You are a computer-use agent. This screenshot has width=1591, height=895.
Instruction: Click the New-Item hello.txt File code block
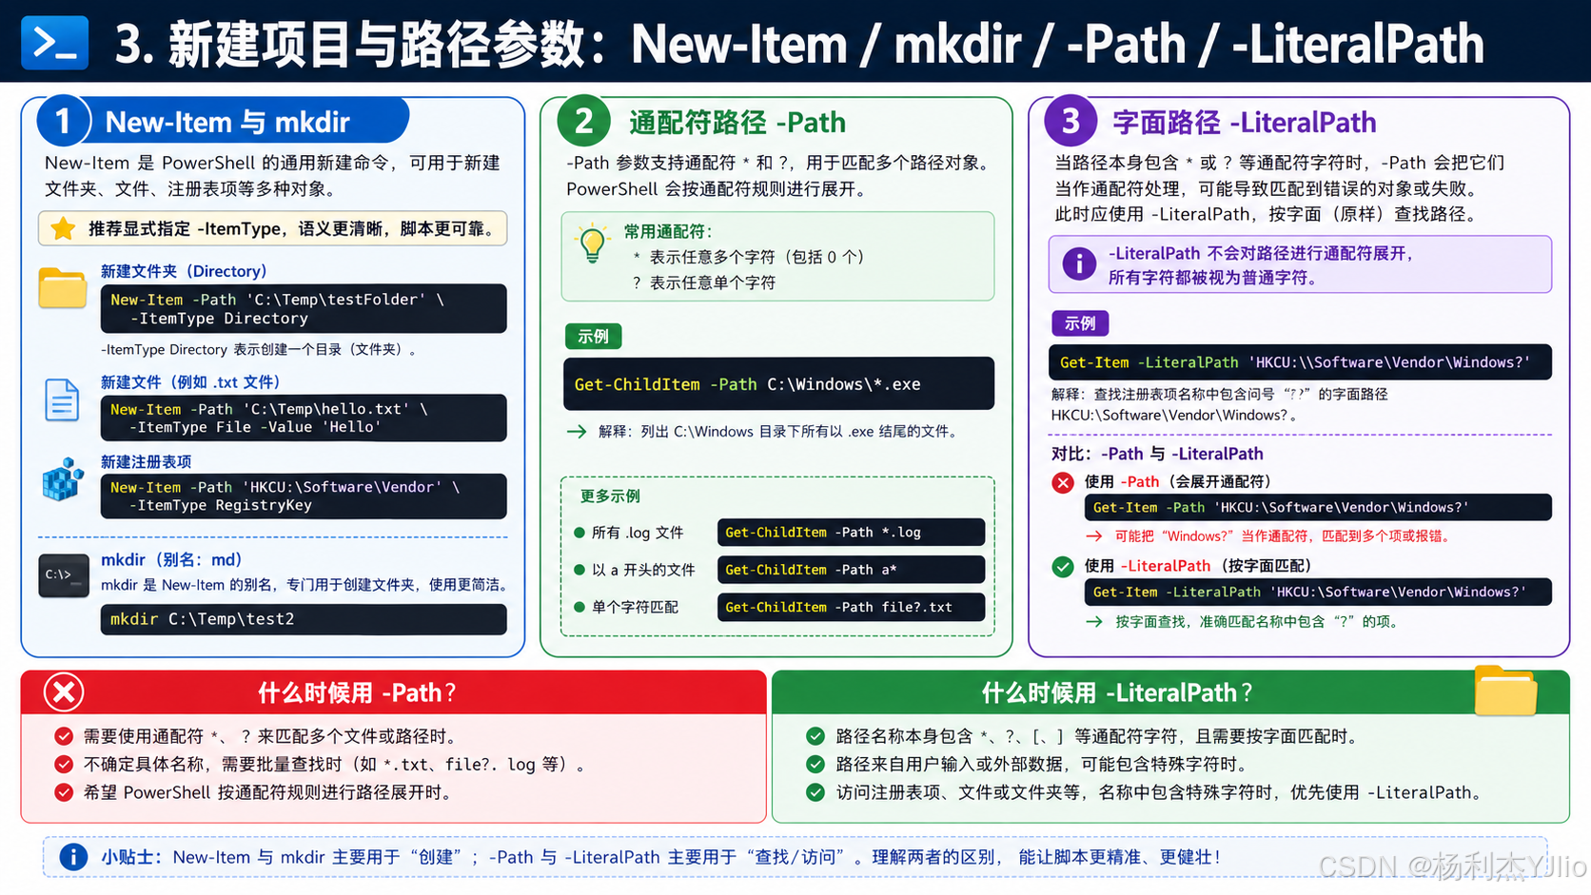[304, 418]
